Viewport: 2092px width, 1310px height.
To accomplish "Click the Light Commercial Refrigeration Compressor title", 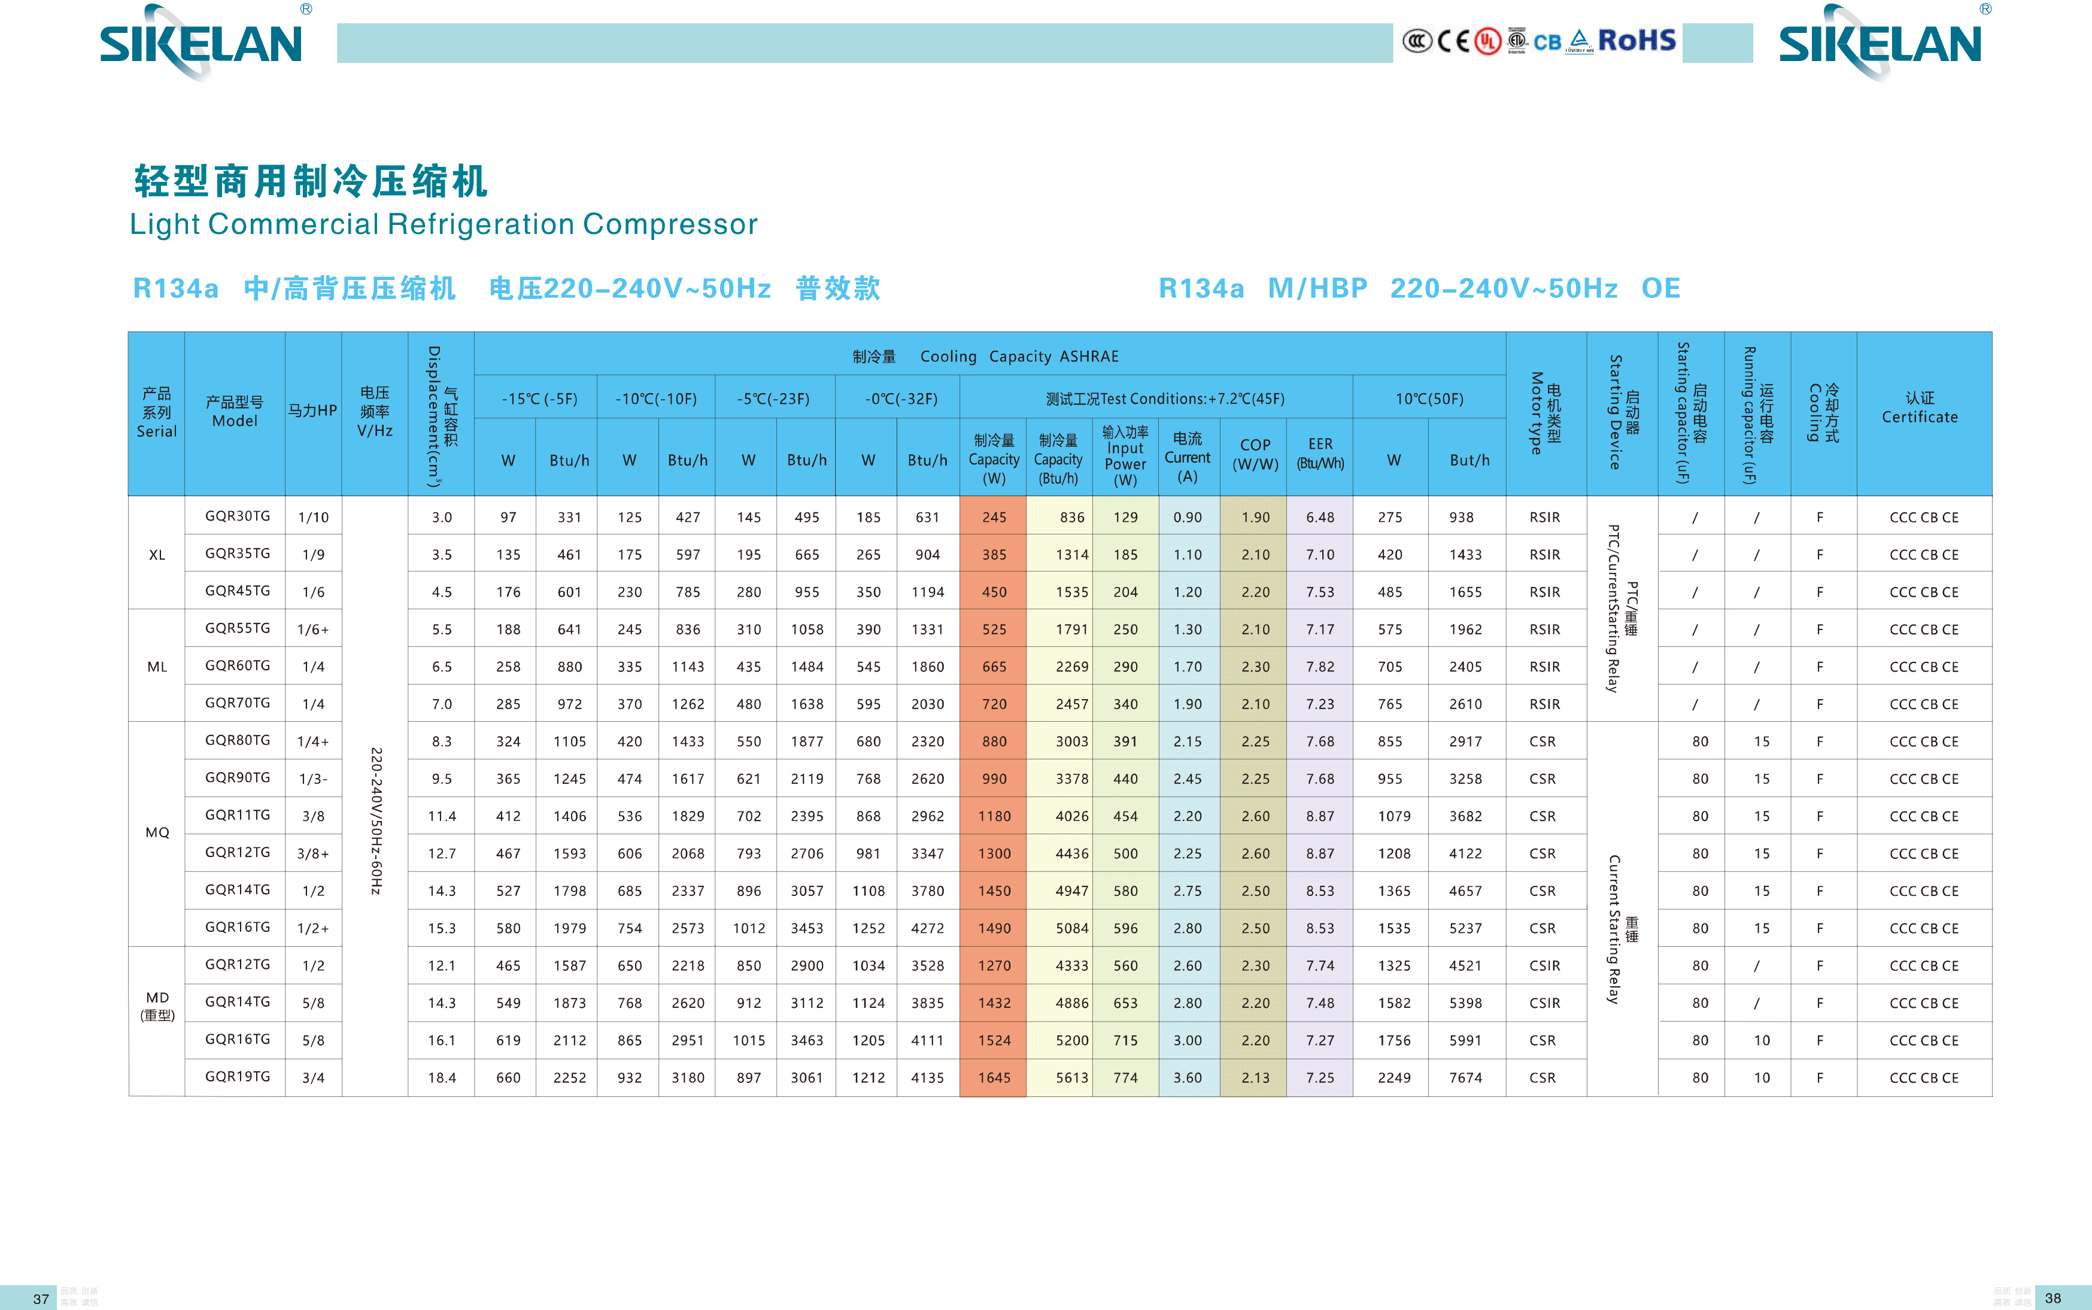I will coord(443,224).
